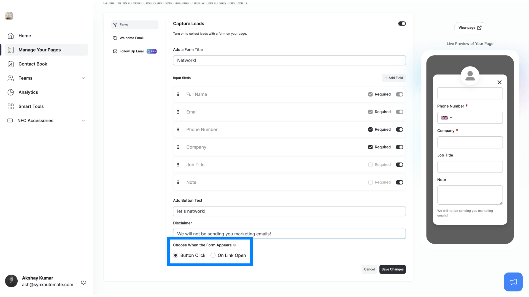
Task: Click the Follow Up Email icon
Action: [115, 51]
